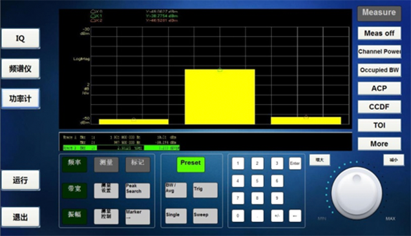Click the backspace arrow key on keypad
The image size is (411, 236).
295,216
